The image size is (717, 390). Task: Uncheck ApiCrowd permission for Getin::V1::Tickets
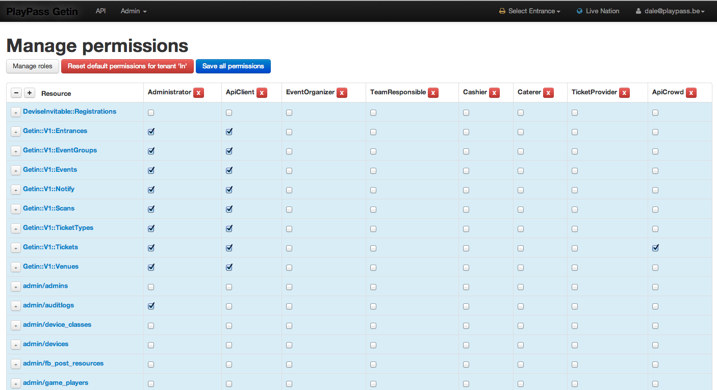655,248
